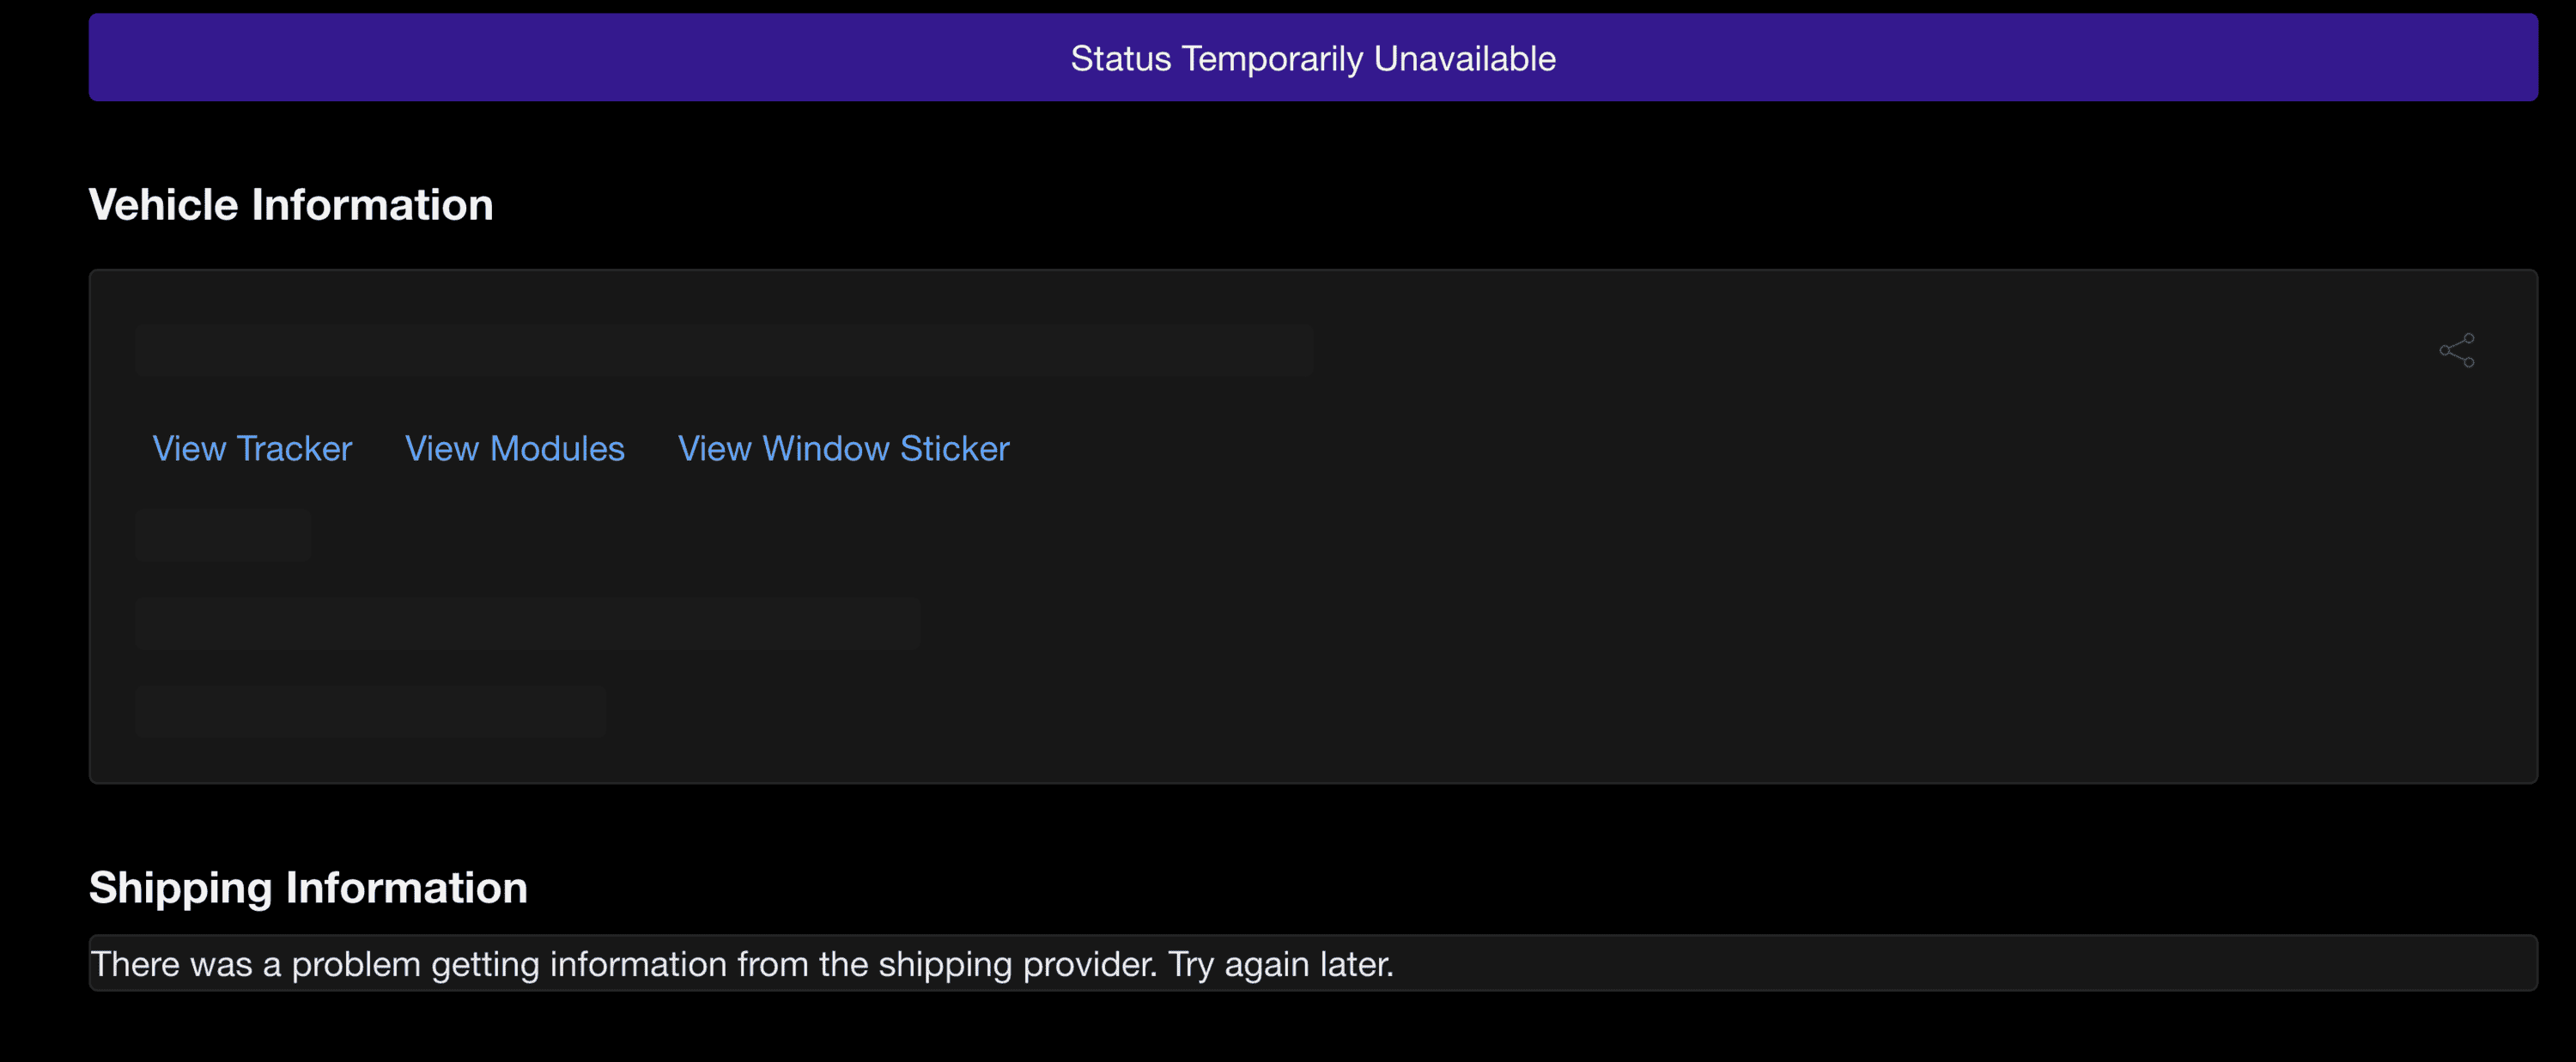
Task: Click the long loading placeholder beside share icon
Action: [x=724, y=350]
